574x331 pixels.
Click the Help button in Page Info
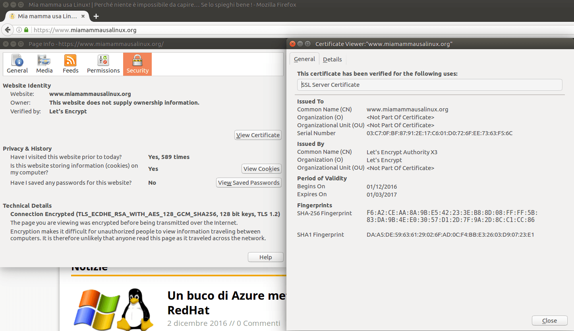pos(265,257)
